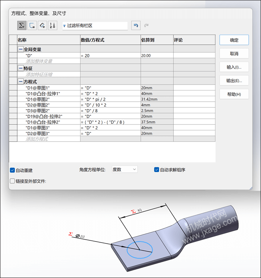Click the 估算到 column header

(x=157, y=40)
